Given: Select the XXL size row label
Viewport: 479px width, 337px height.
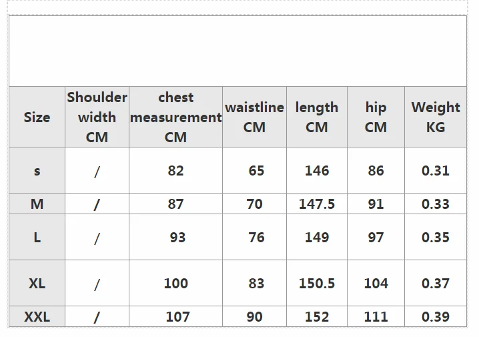Looking at the screenshot, I should pos(37,316).
